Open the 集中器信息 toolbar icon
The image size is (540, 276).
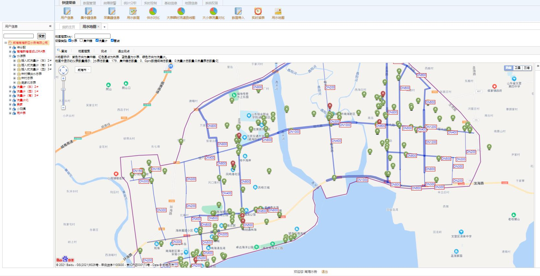tap(88, 12)
